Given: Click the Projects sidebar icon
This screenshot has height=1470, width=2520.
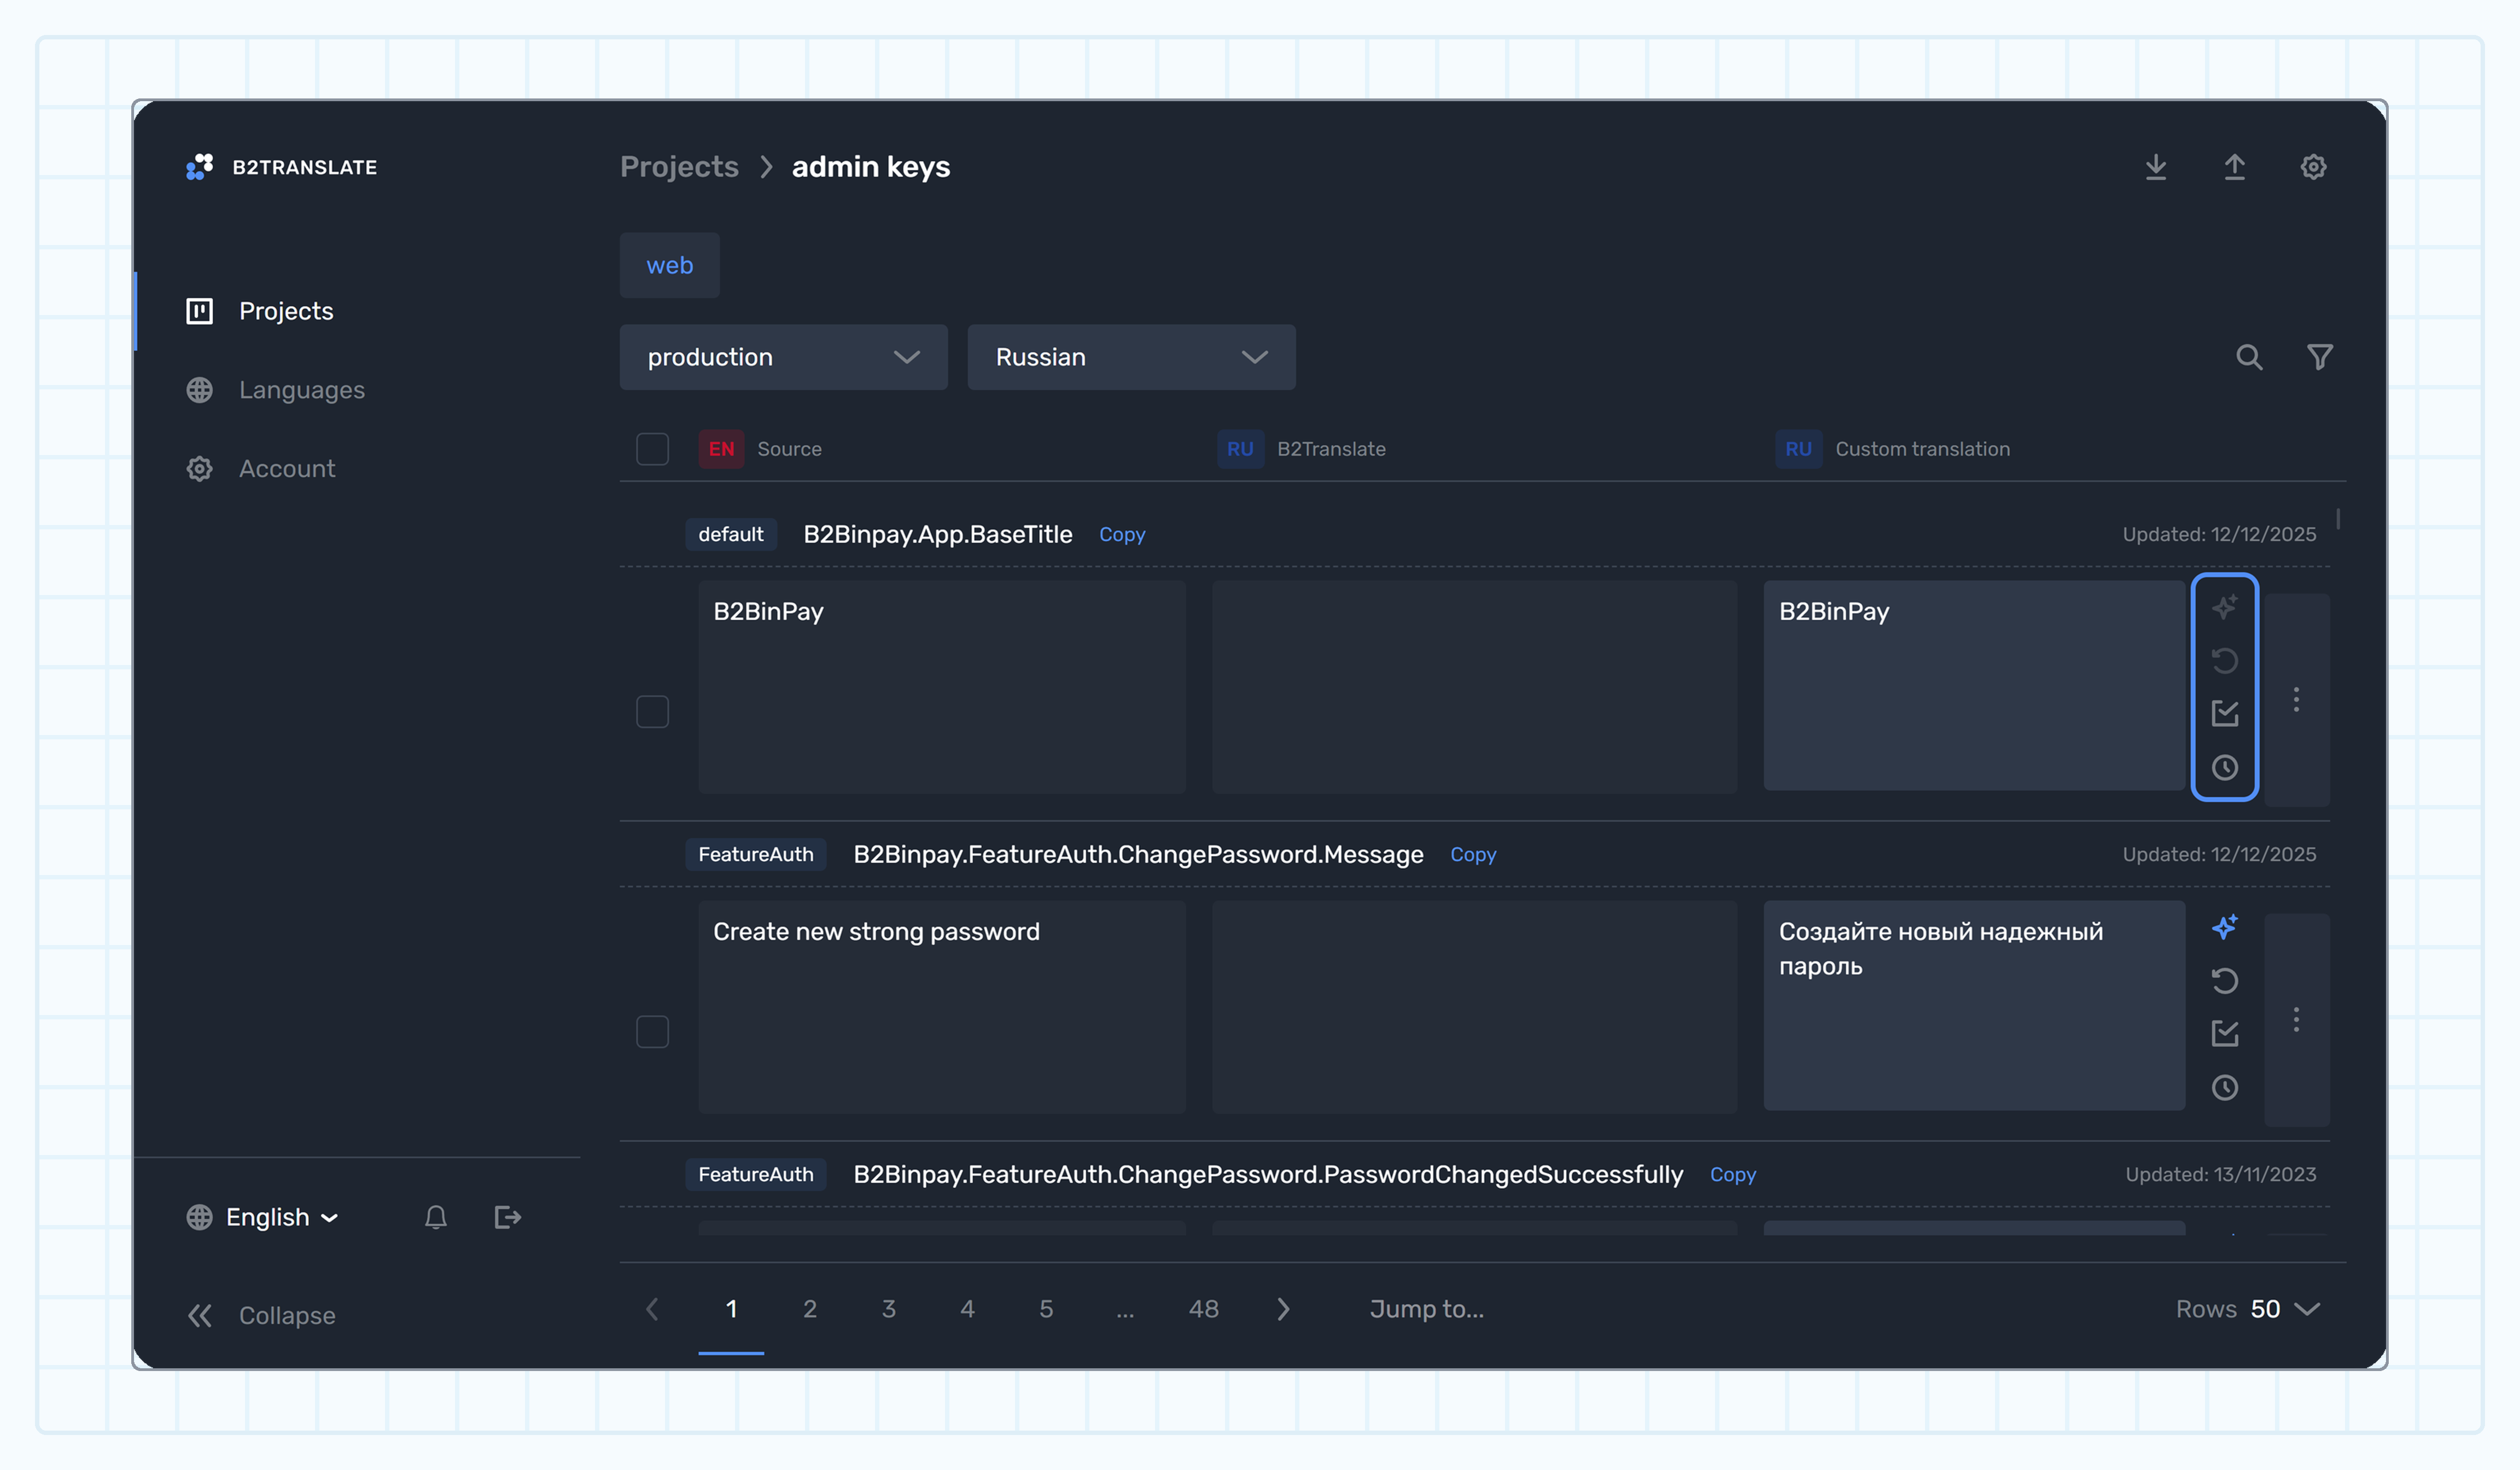Looking at the screenshot, I should coord(199,311).
